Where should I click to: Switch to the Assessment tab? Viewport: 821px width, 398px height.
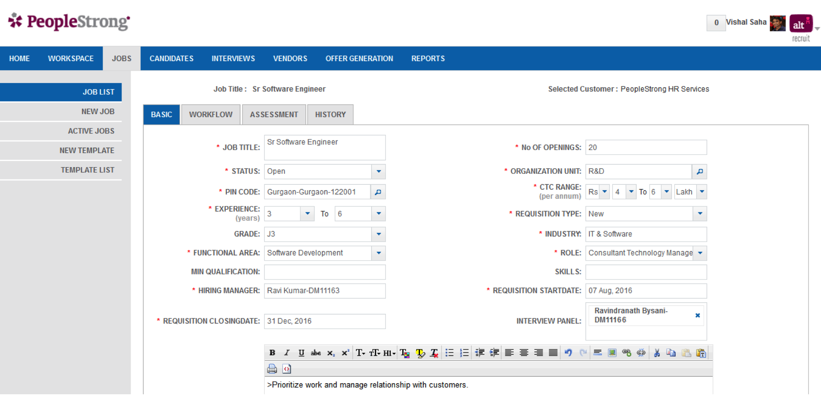point(274,115)
